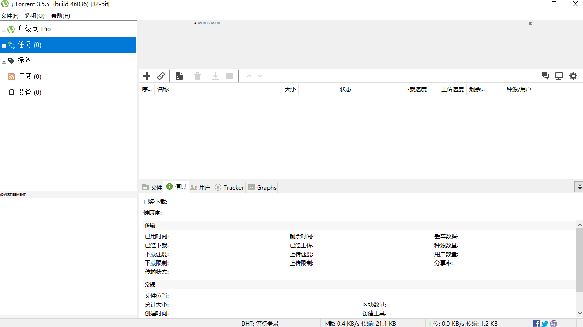The height and width of the screenshot is (327, 583).
Task: Click the remote access monitor icon
Action: pos(559,76)
